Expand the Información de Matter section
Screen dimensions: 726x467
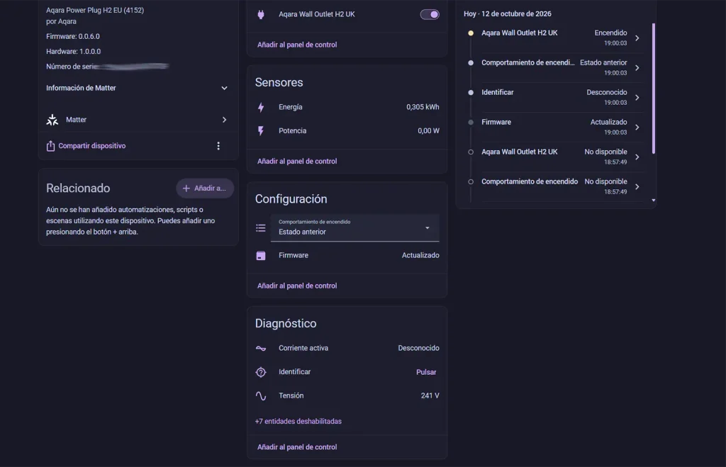click(x=137, y=88)
